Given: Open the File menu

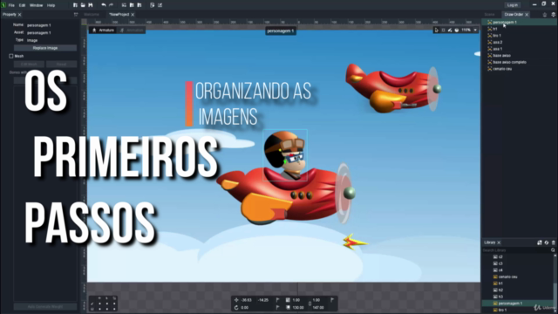Looking at the screenshot, I should pos(11,5).
